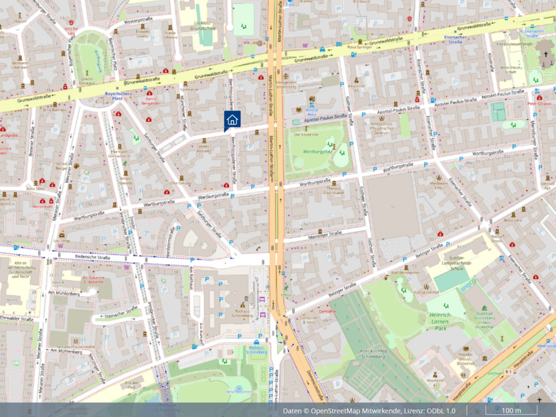Click the 100 m scale bar

point(511,410)
